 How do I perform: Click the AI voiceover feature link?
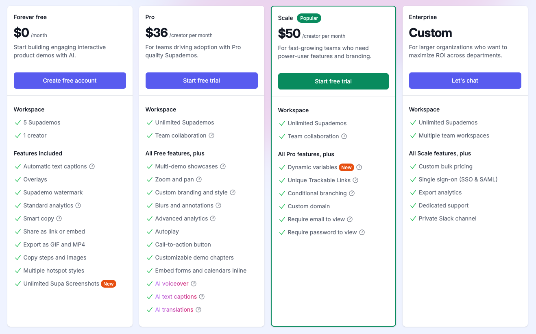(x=172, y=284)
